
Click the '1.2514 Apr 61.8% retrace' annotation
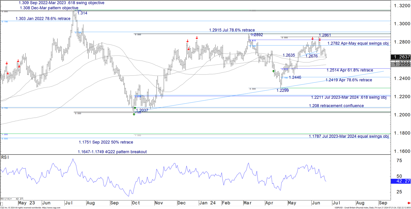[350, 70]
